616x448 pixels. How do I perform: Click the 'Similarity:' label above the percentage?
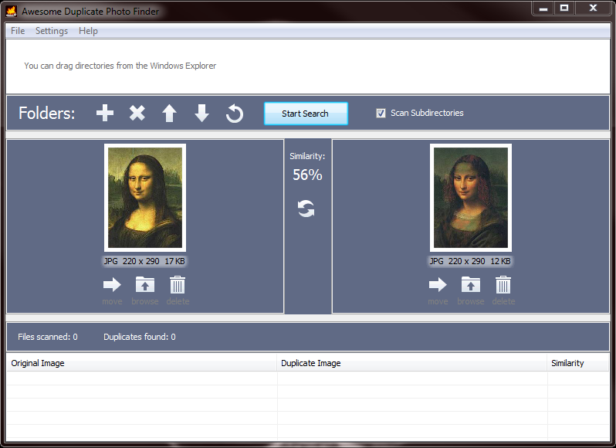[307, 156]
